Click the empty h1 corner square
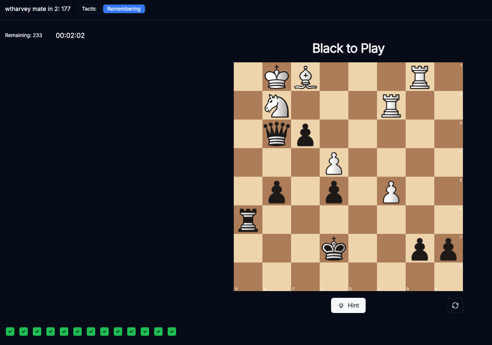The width and height of the screenshot is (492, 345). pyautogui.click(x=248, y=77)
